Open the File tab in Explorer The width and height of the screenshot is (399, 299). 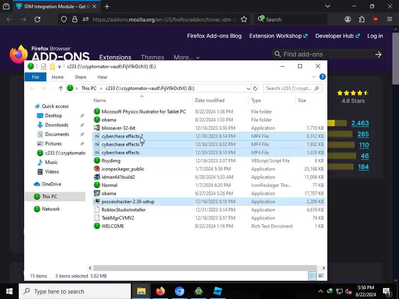pyautogui.click(x=35, y=77)
